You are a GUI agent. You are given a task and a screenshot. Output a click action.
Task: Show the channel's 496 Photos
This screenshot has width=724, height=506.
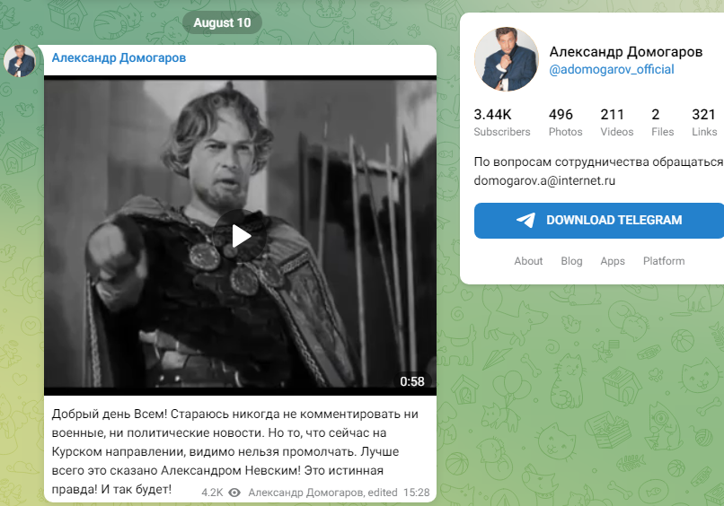[x=565, y=122]
